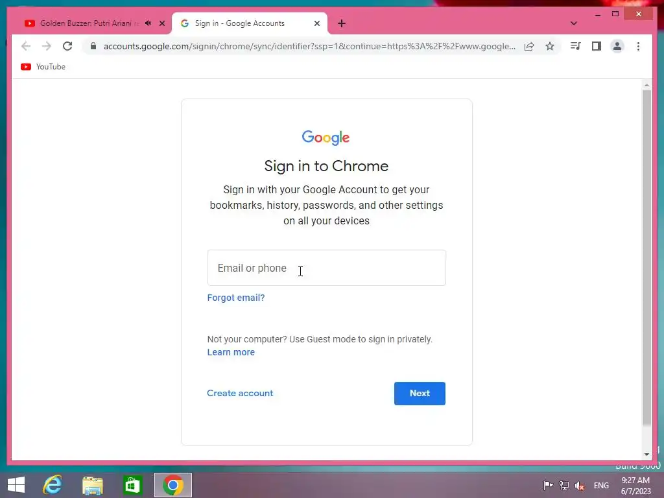This screenshot has height=498, width=664.
Task: Click the Forgot email? link
Action: click(x=236, y=298)
